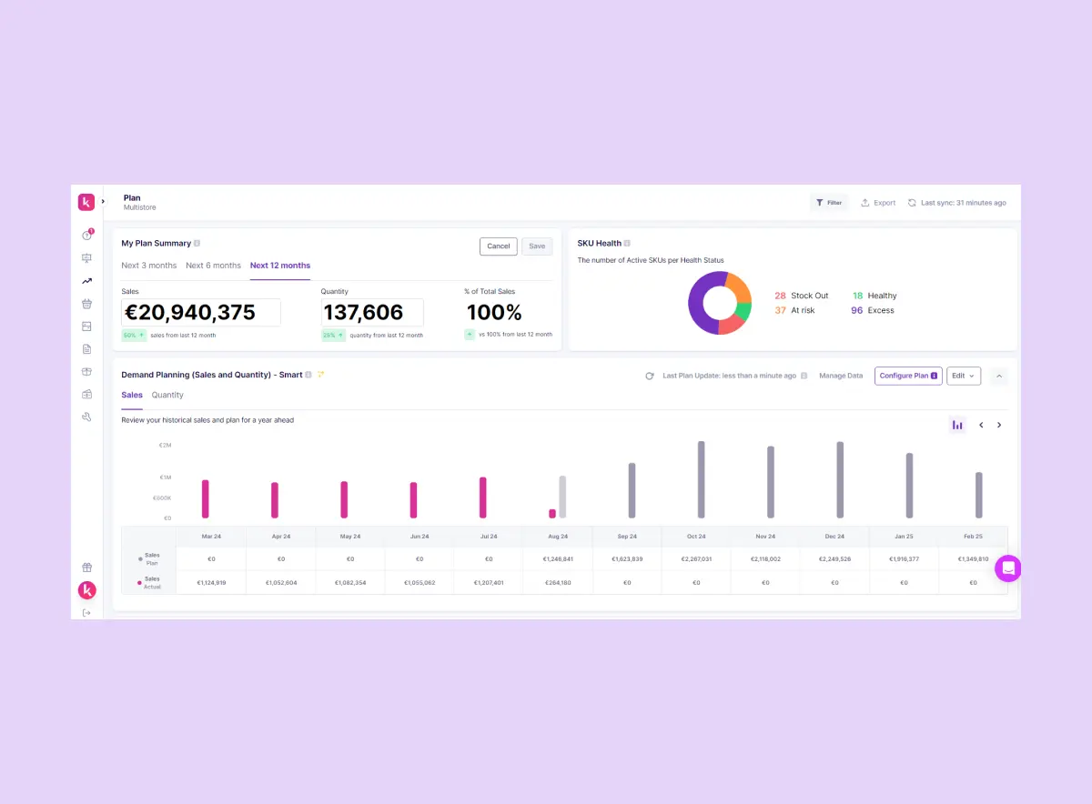Click the Oct 24 plan bar in chart
1092x804 pixels.
coord(702,480)
